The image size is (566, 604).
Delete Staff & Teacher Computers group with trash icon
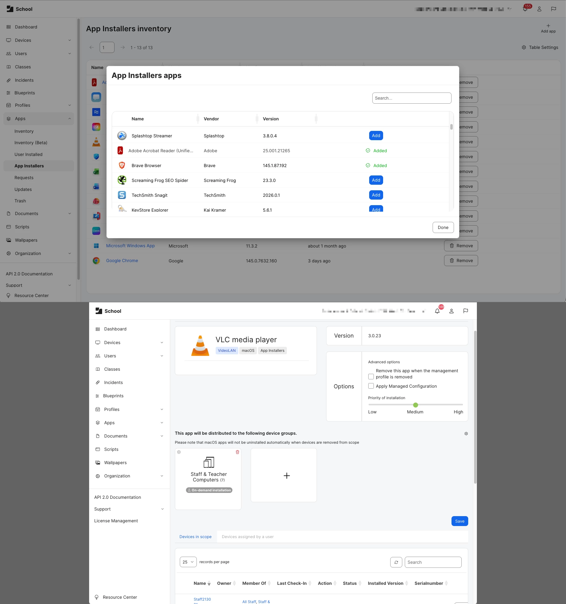[237, 452]
